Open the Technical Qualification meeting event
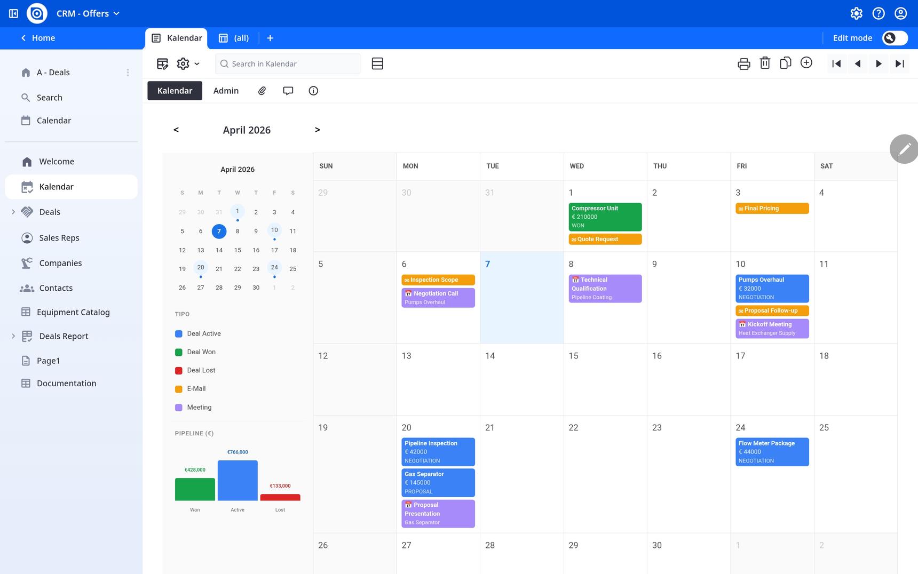The height and width of the screenshot is (574, 918). (605, 289)
